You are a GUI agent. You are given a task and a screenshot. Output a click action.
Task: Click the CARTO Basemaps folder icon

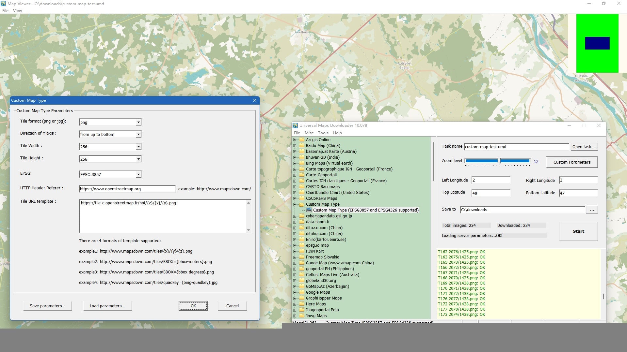[302, 187]
